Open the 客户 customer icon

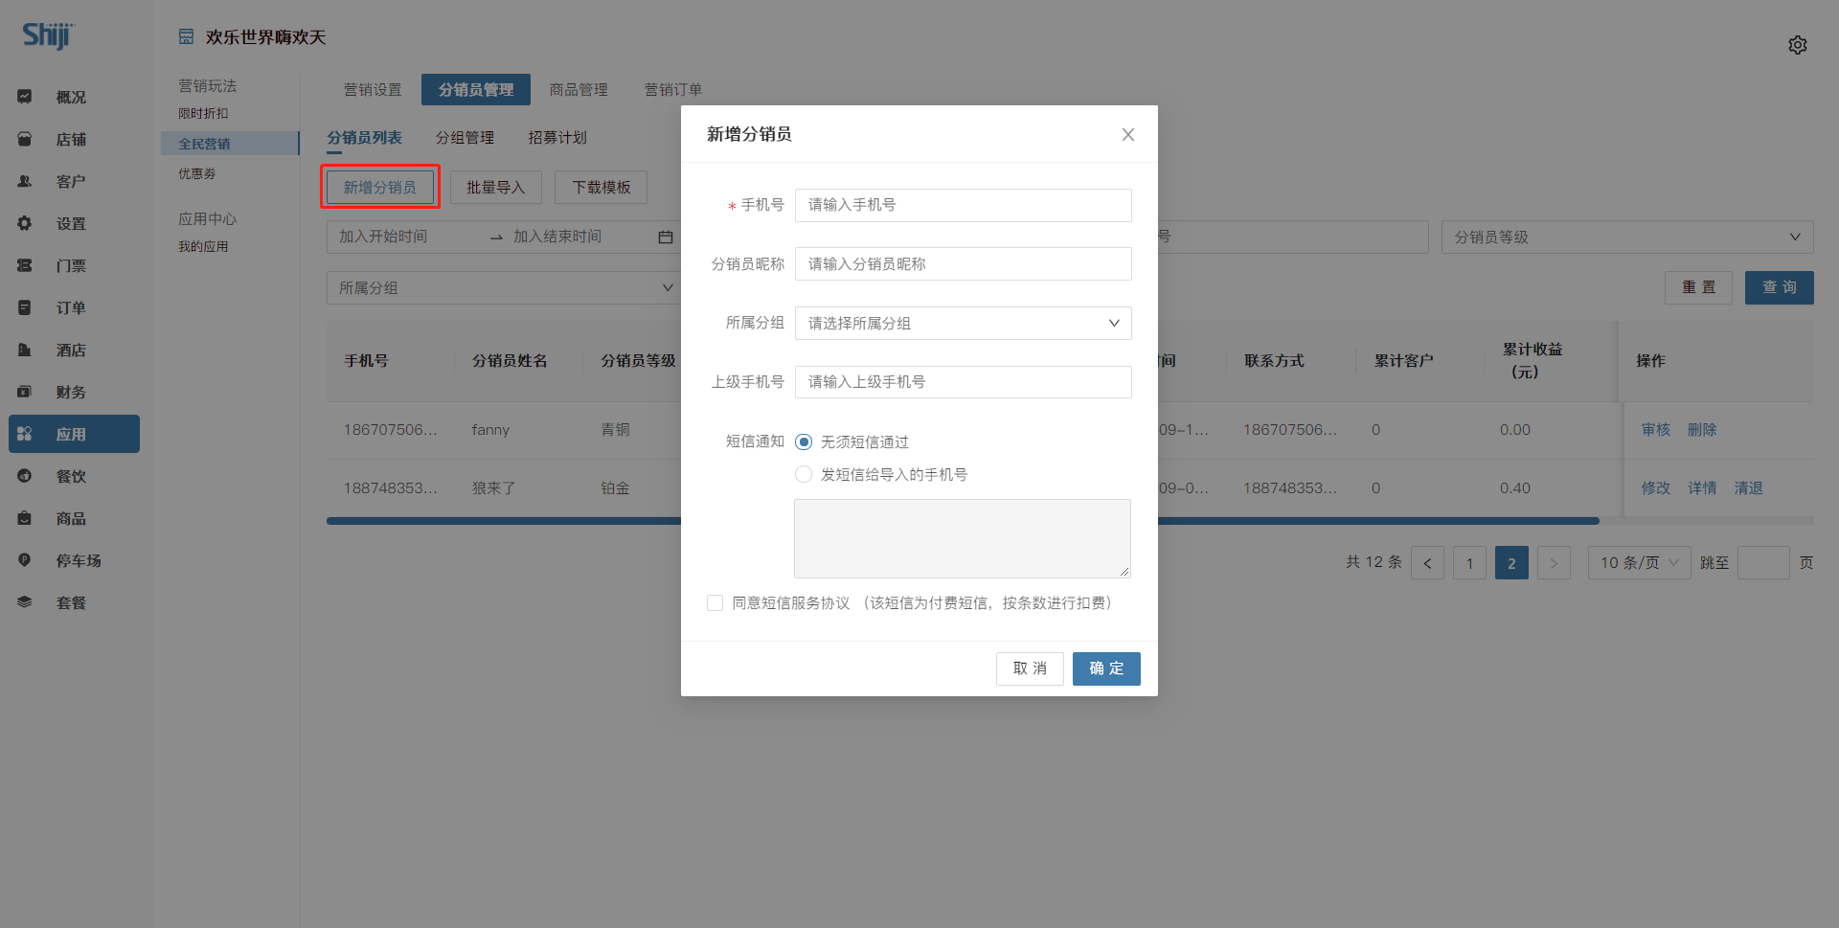coord(25,181)
